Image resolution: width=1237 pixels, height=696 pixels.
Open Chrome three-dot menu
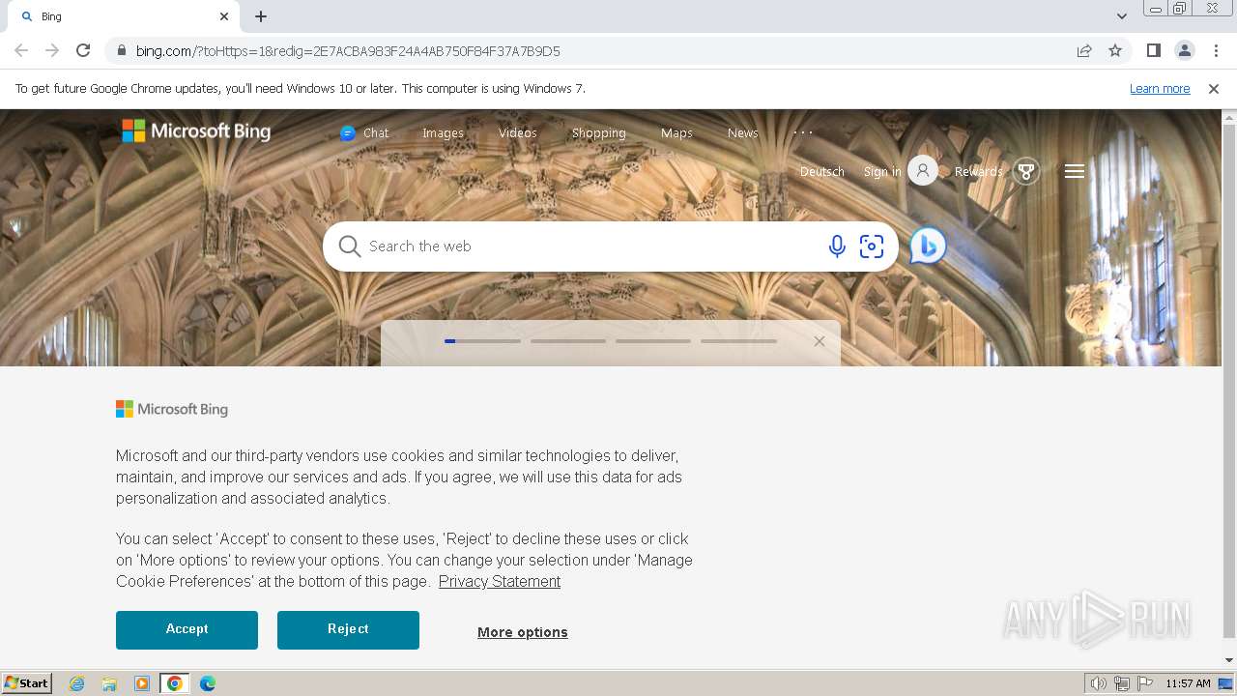click(1215, 50)
